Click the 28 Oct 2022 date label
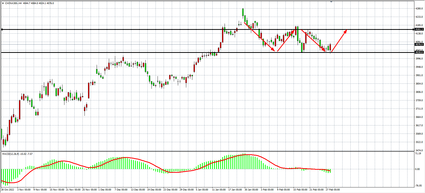 pyautogui.click(x=8, y=190)
